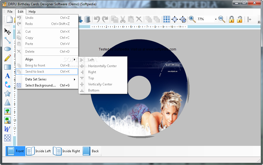Click the Undo arrow in the toolbar
Image resolution: width=263 pixels, height=165 pixels.
tap(97, 19)
